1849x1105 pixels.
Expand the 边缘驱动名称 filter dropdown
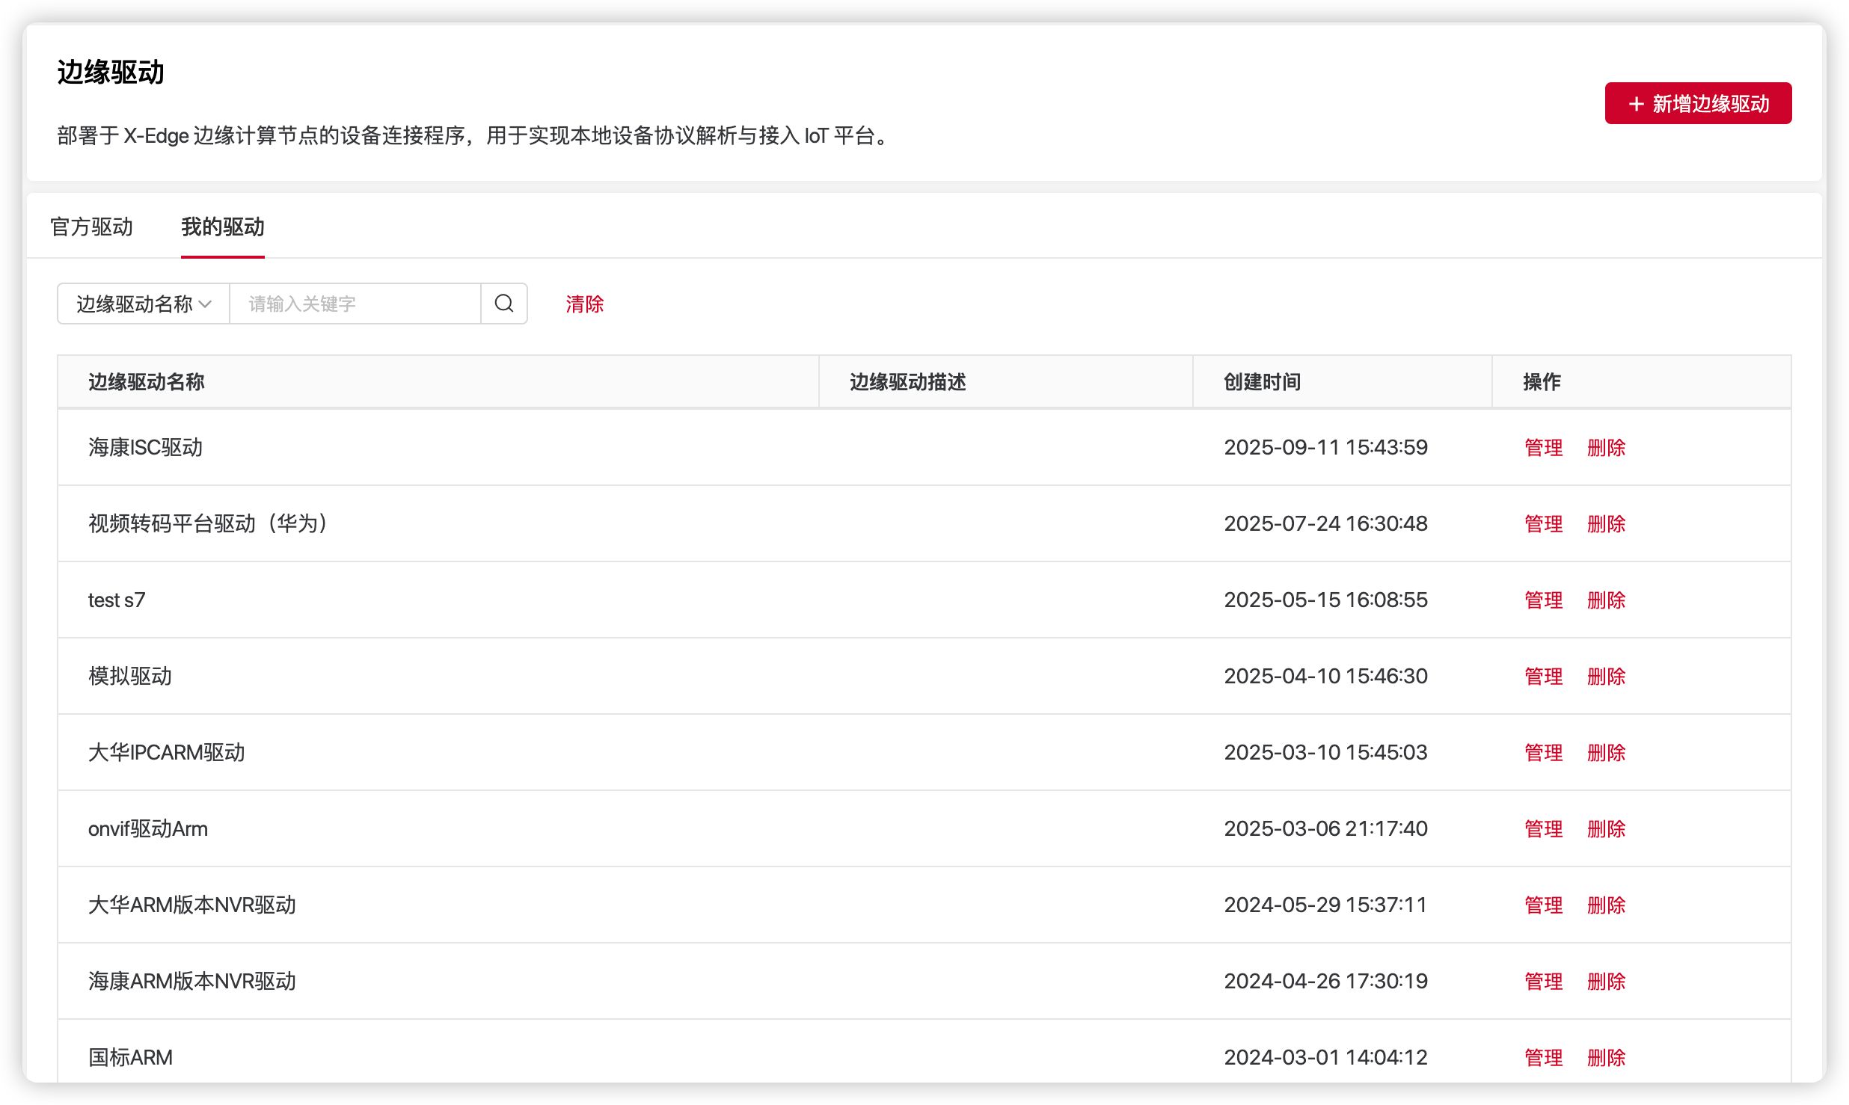(144, 304)
